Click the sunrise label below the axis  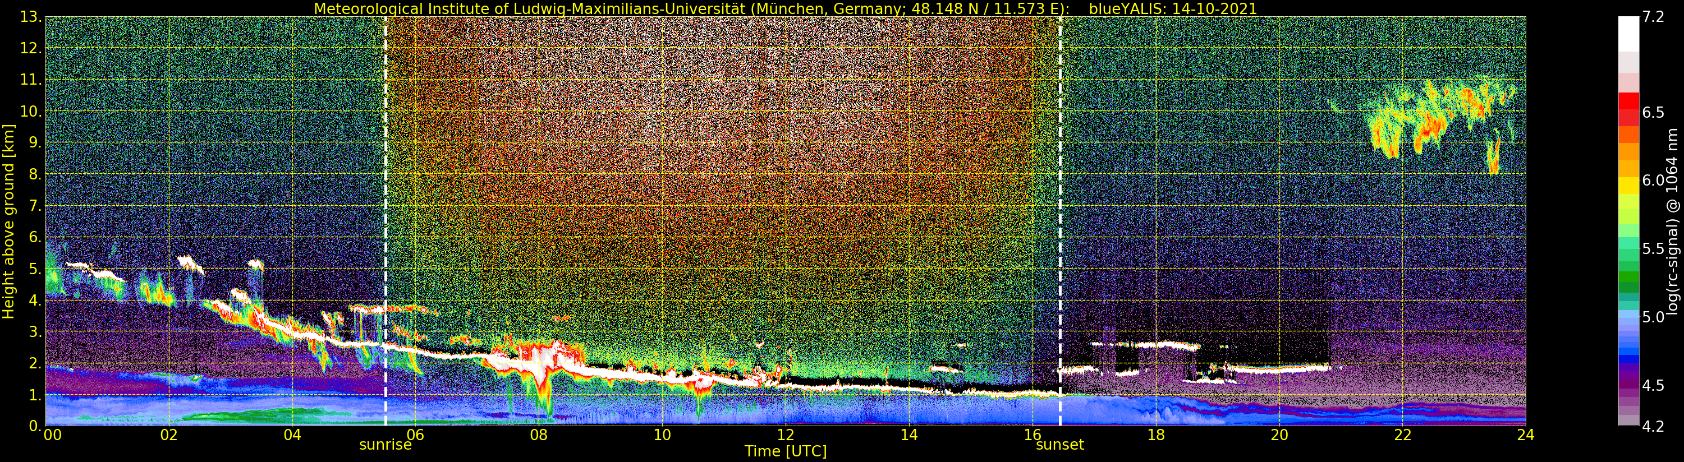(385, 445)
